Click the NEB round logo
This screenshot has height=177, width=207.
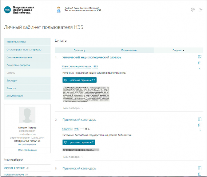point(7,10)
